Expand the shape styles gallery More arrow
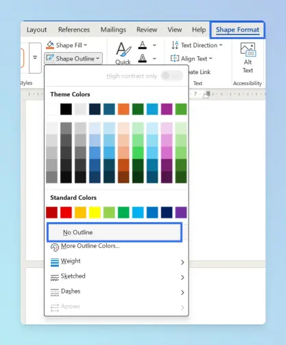 pyautogui.click(x=35, y=57)
